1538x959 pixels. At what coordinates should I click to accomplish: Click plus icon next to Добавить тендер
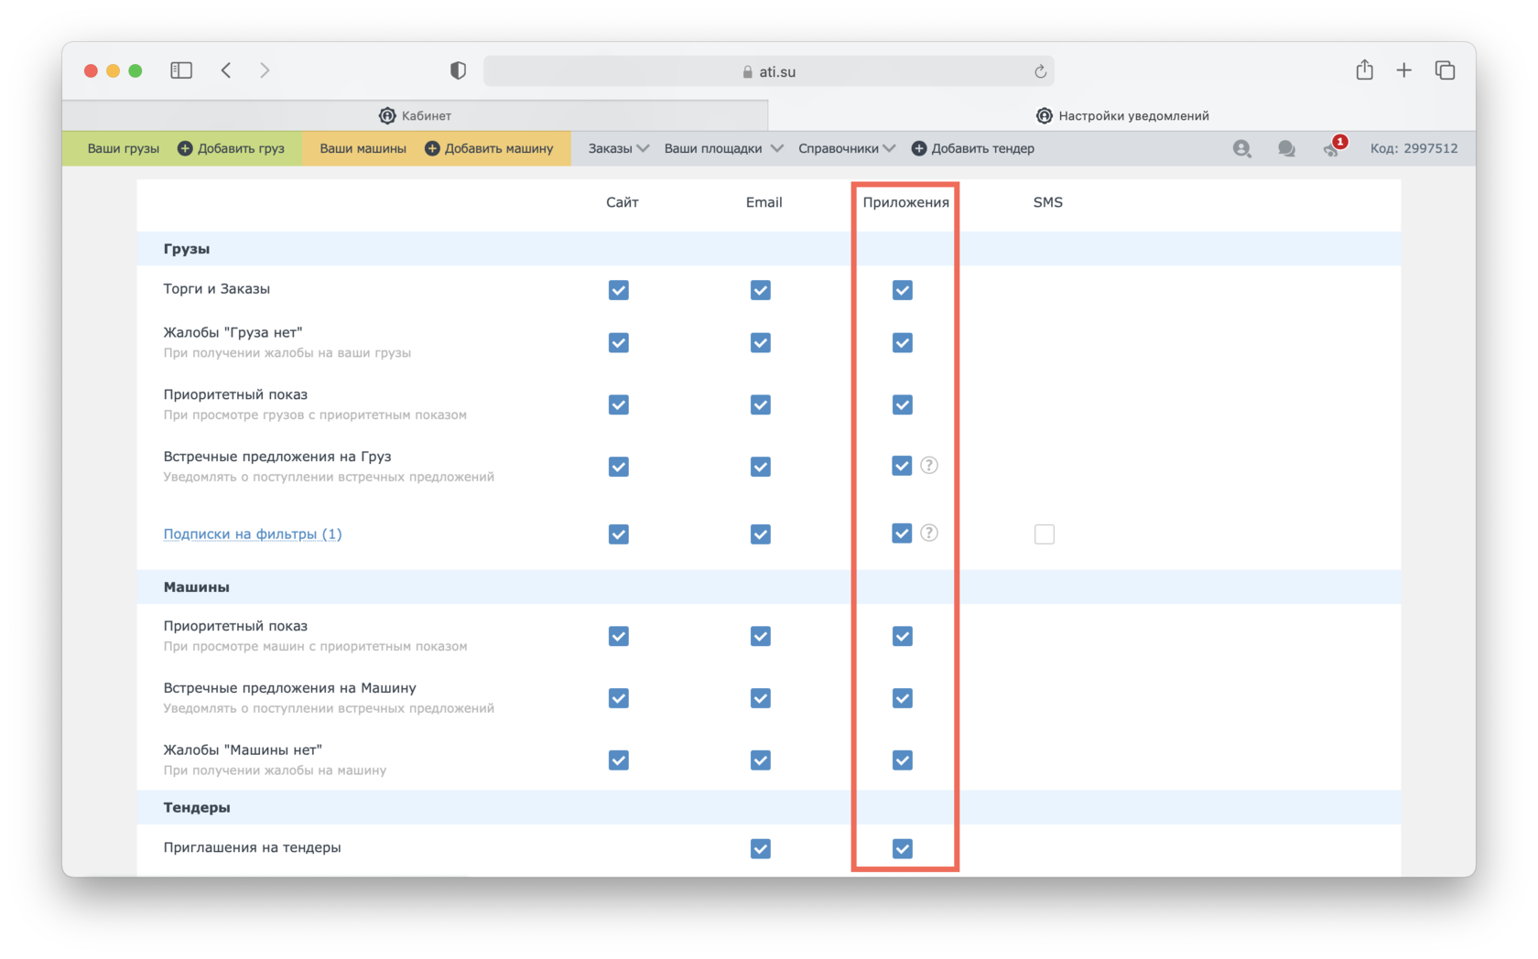[919, 148]
